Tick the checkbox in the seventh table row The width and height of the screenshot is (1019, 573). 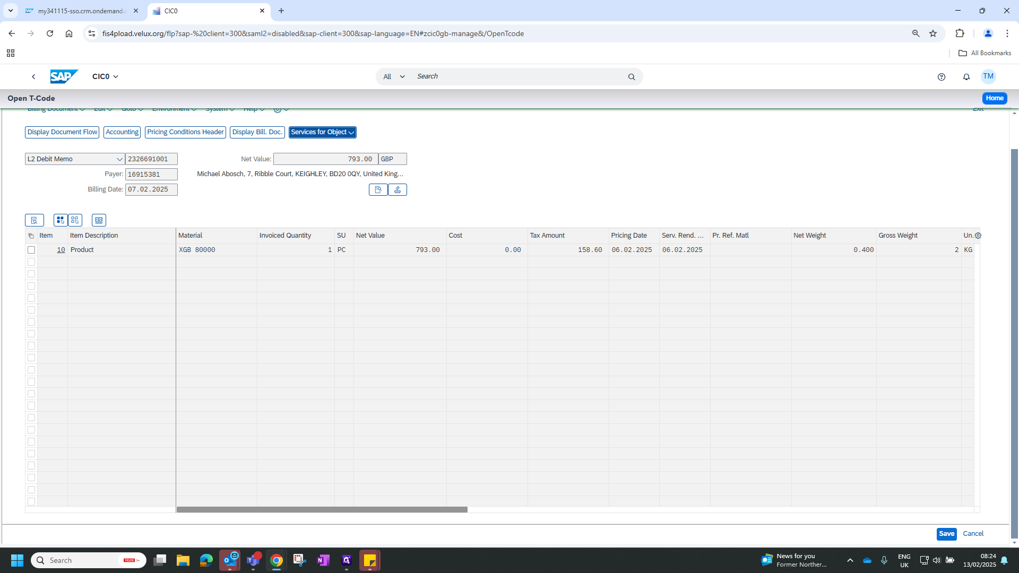click(31, 322)
